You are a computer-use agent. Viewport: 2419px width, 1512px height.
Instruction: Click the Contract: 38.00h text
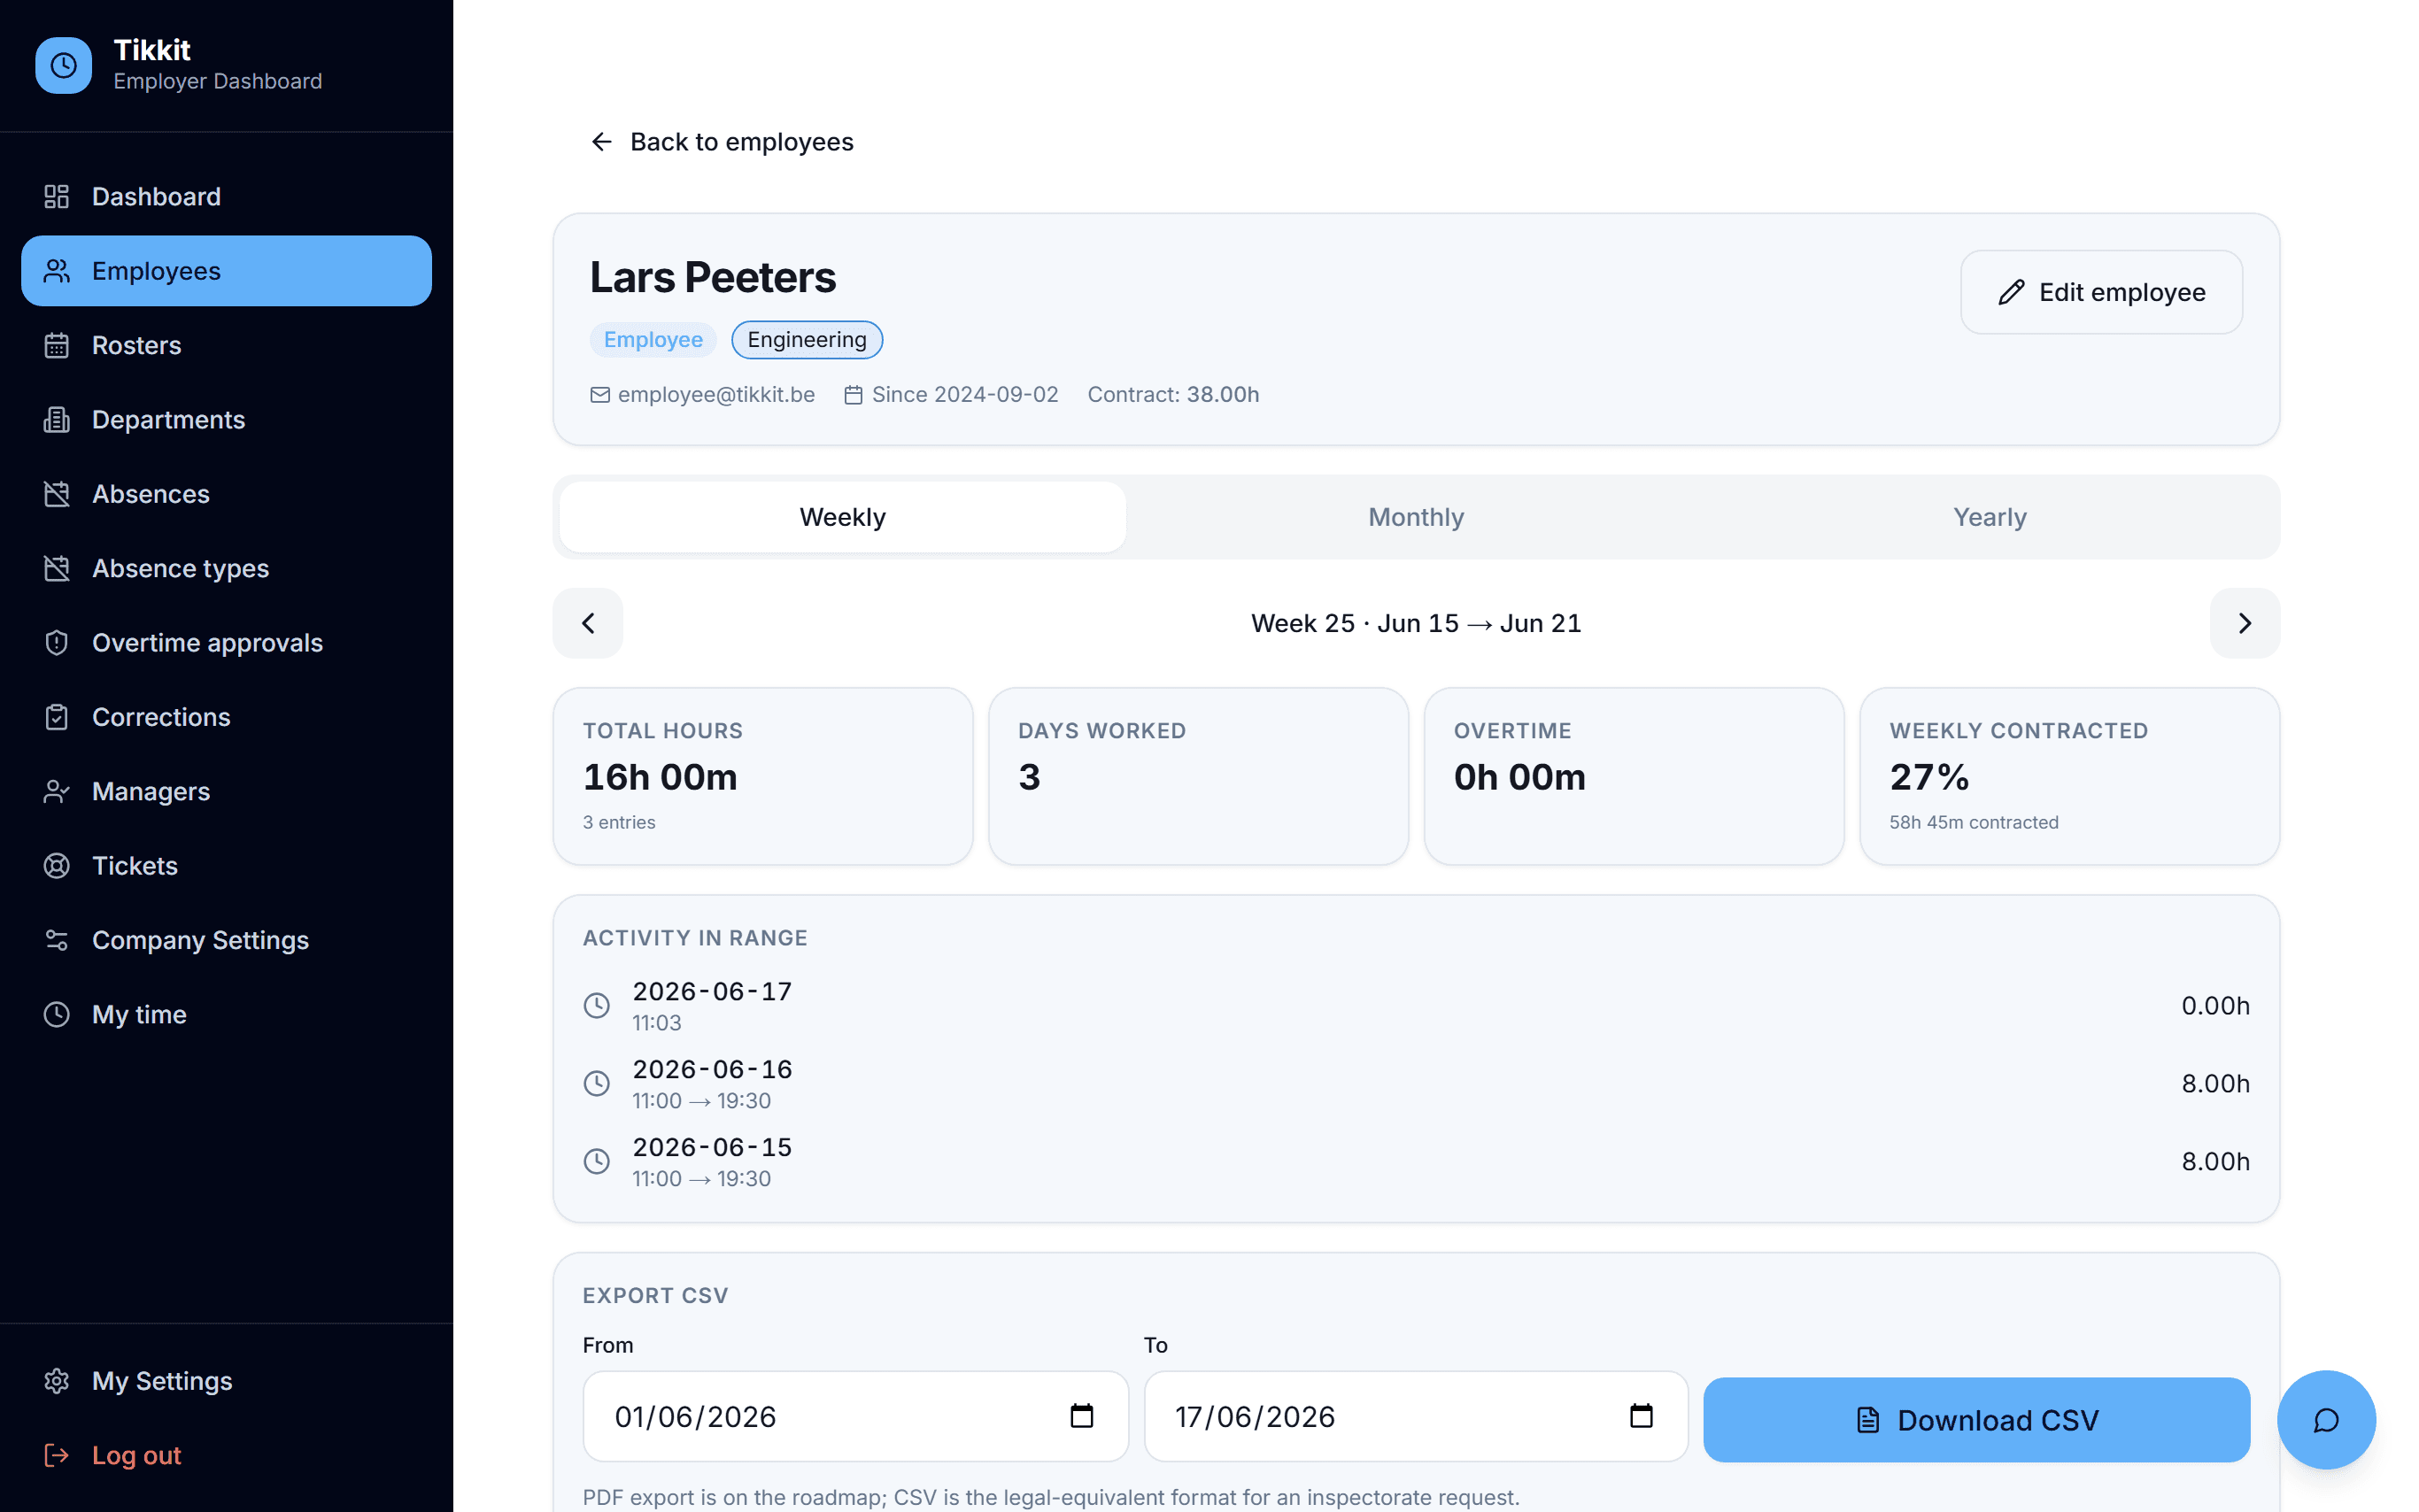[1173, 395]
